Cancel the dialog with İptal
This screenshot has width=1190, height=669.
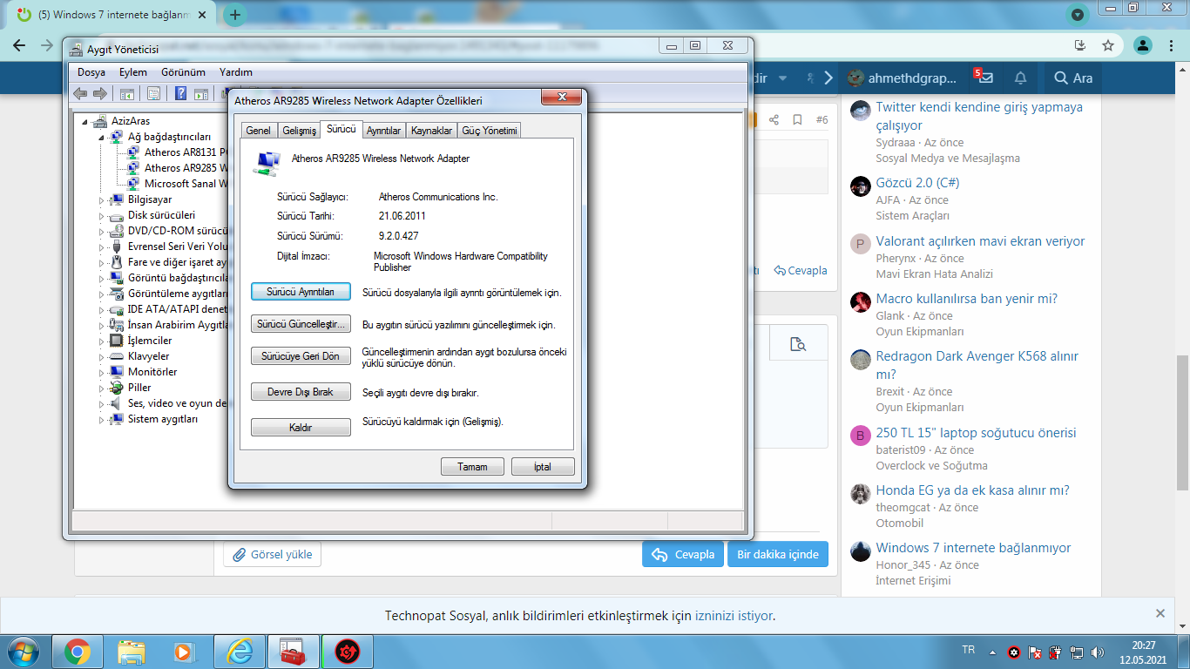click(x=543, y=467)
